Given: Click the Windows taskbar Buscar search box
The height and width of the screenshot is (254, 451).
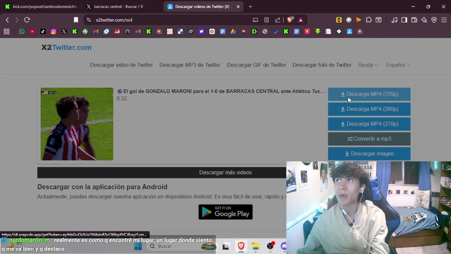Looking at the screenshot, I should coord(182,246).
